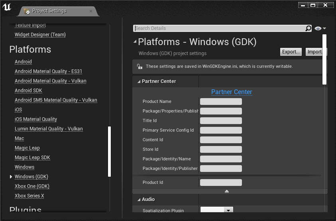Open Xbox One (GDK) settings
336x221 pixels.
click(32, 186)
